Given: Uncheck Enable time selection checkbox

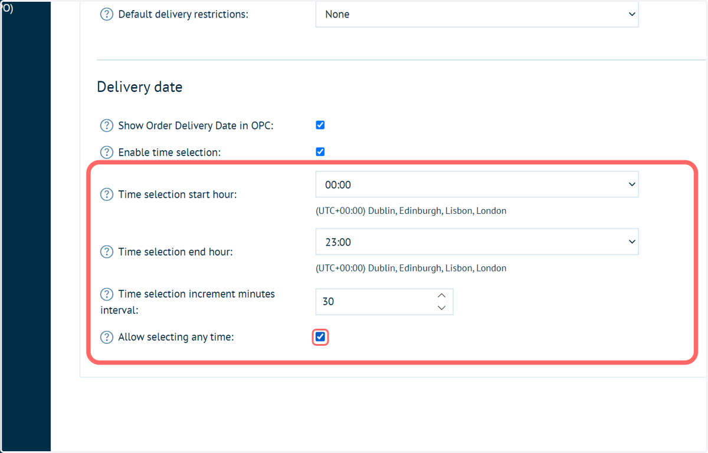Looking at the screenshot, I should pyautogui.click(x=320, y=151).
